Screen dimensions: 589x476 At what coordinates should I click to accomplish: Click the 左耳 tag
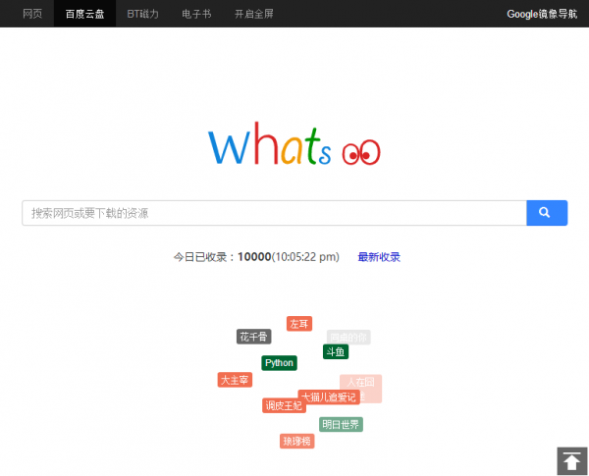[299, 324]
